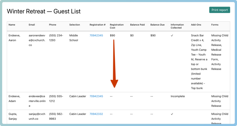Open registration 70942345 for Aaron Endeeve
The width and height of the screenshot is (237, 126).
click(x=96, y=35)
